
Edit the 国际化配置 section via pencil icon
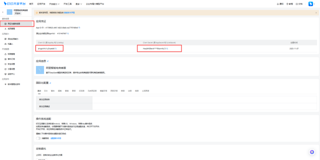pyautogui.click(x=50, y=83)
